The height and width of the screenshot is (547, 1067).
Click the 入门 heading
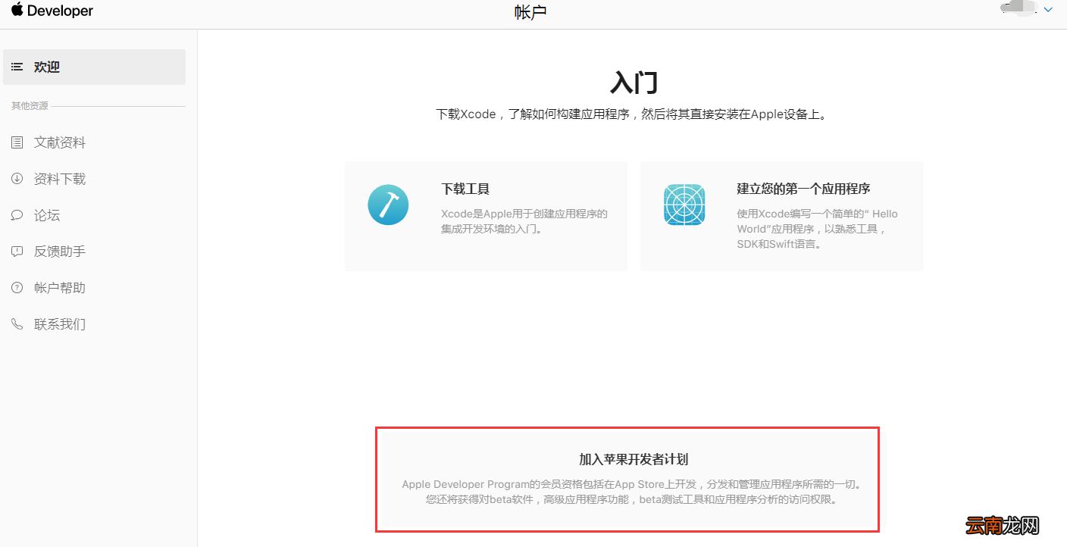point(634,82)
